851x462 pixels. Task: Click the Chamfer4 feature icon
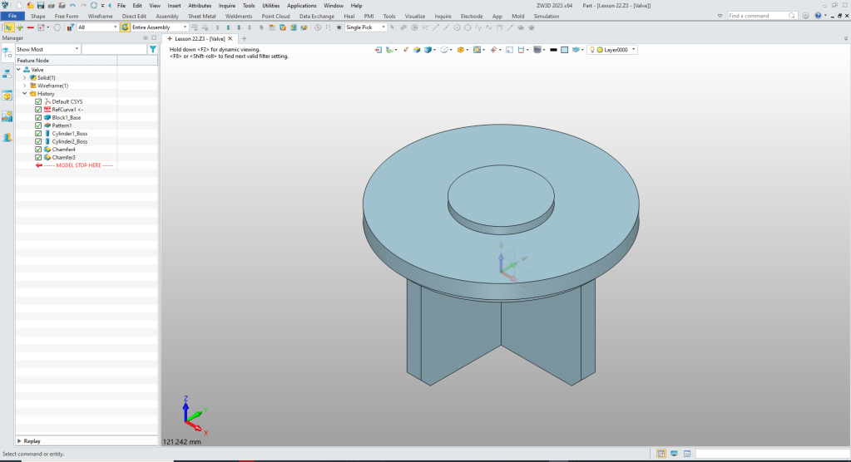[x=47, y=150]
